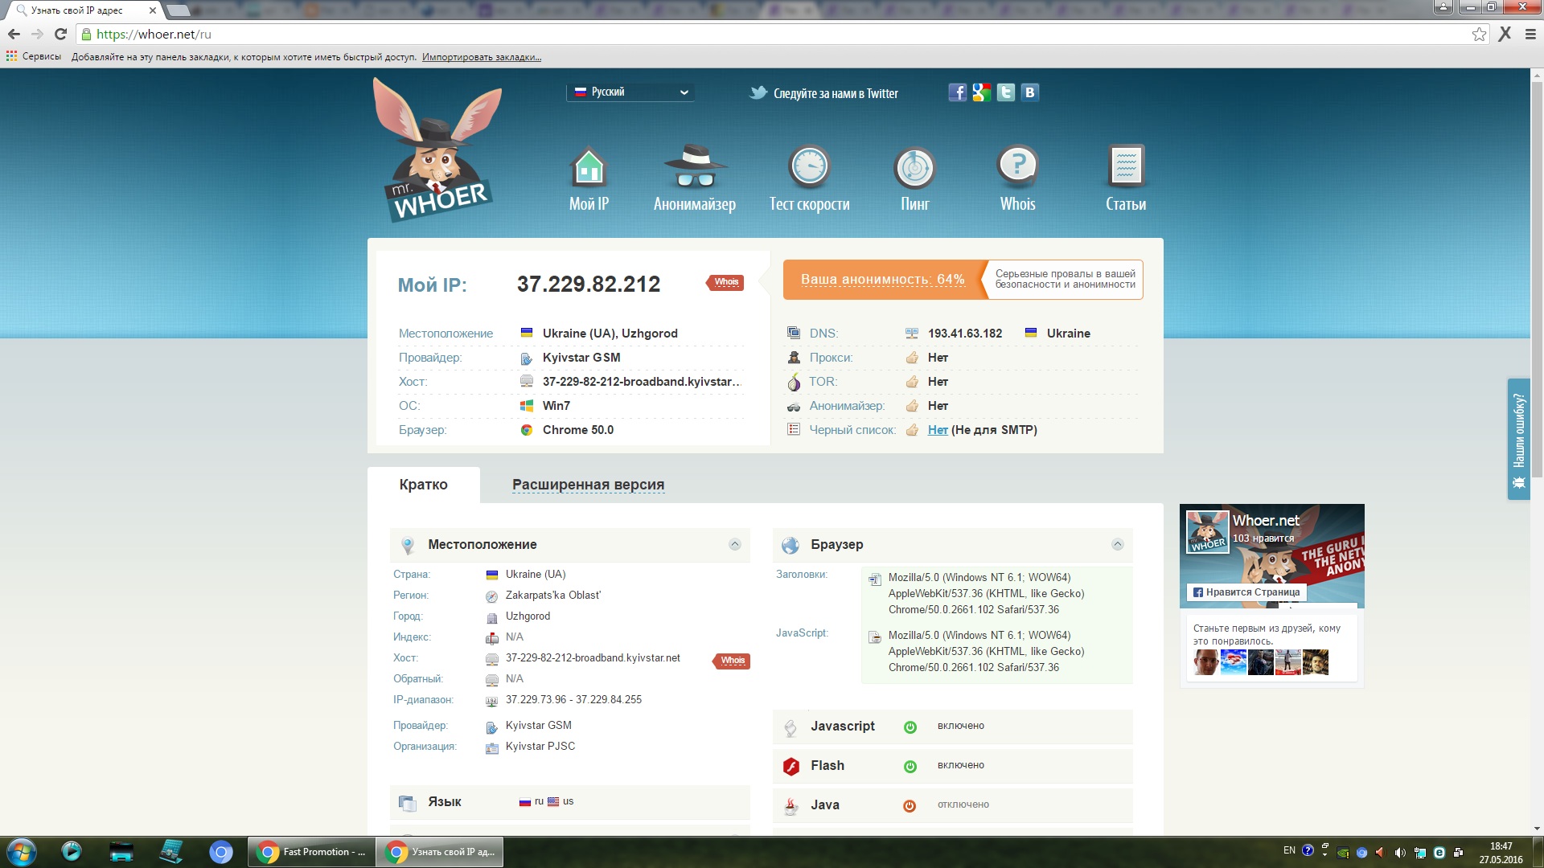Click IP range '37.229.73.96 - 37.229.84.255'

pos(573,700)
